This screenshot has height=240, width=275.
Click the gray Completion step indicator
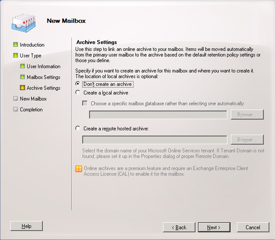click(x=15, y=109)
